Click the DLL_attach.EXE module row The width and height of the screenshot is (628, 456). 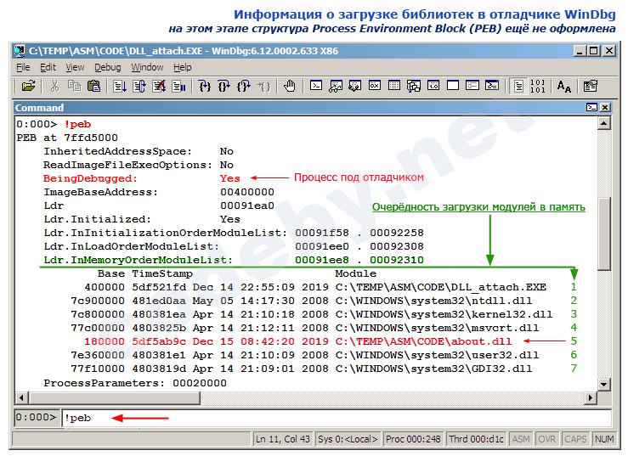click(x=314, y=287)
